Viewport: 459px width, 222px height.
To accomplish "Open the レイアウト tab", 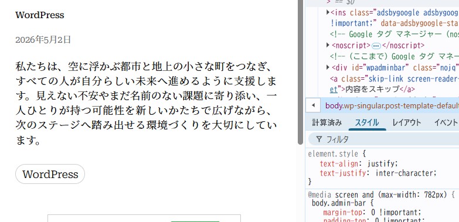I will pyautogui.click(x=407, y=122).
